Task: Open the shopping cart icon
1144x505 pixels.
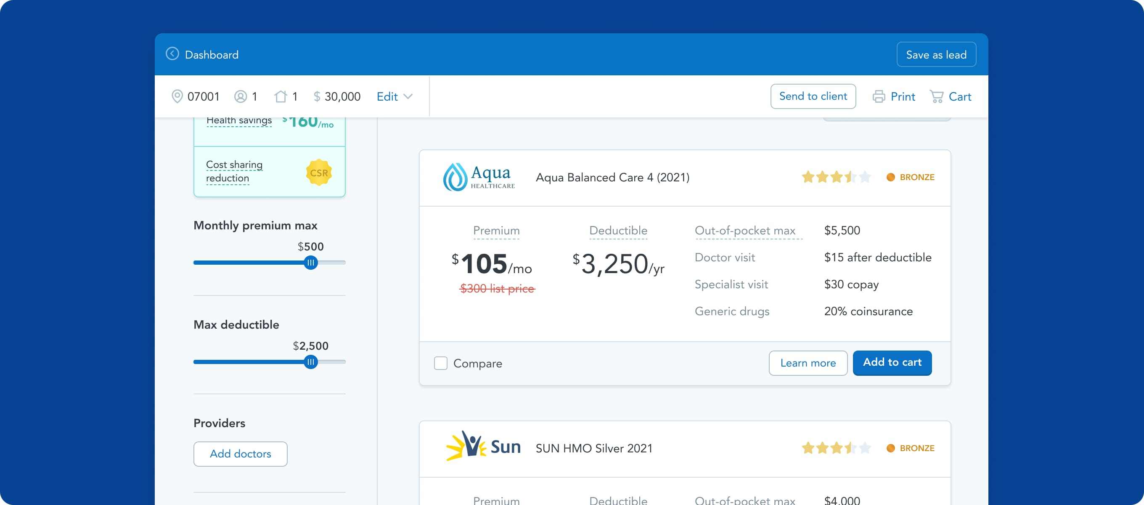Action: point(936,96)
